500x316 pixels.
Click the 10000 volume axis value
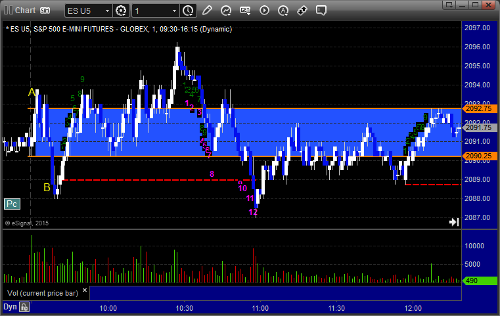(474, 246)
